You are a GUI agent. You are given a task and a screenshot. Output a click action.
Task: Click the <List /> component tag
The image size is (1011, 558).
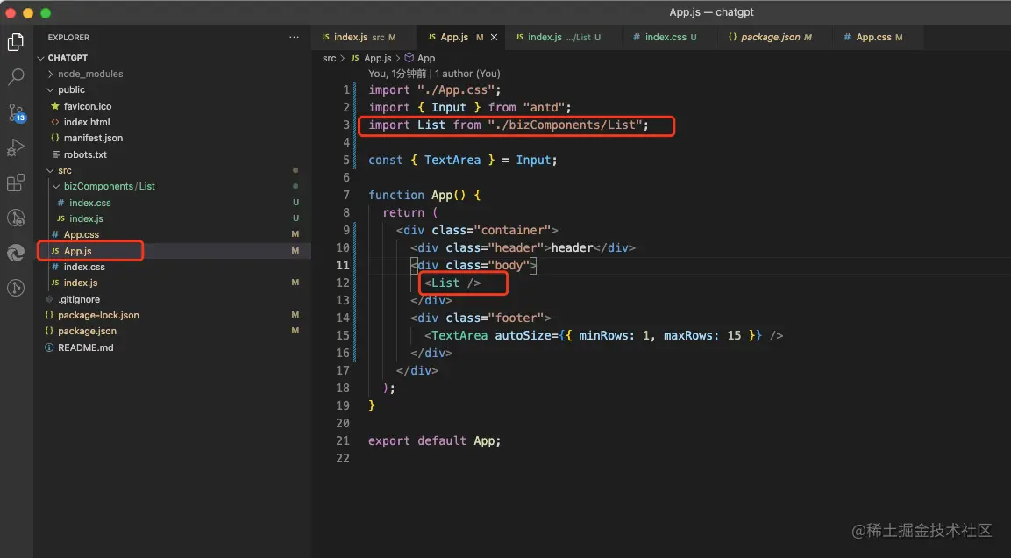pyautogui.click(x=452, y=283)
